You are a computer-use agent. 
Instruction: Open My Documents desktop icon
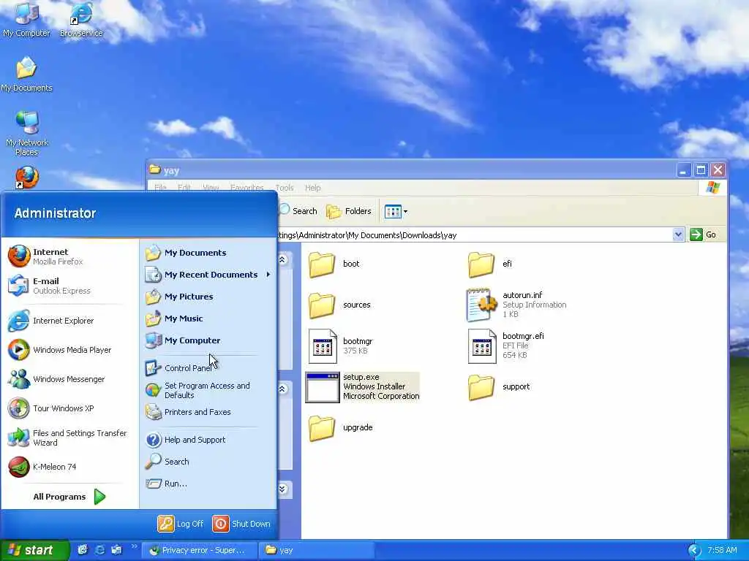(x=27, y=75)
